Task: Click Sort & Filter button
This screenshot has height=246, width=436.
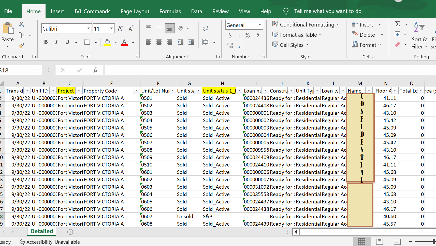Action: click(x=419, y=36)
